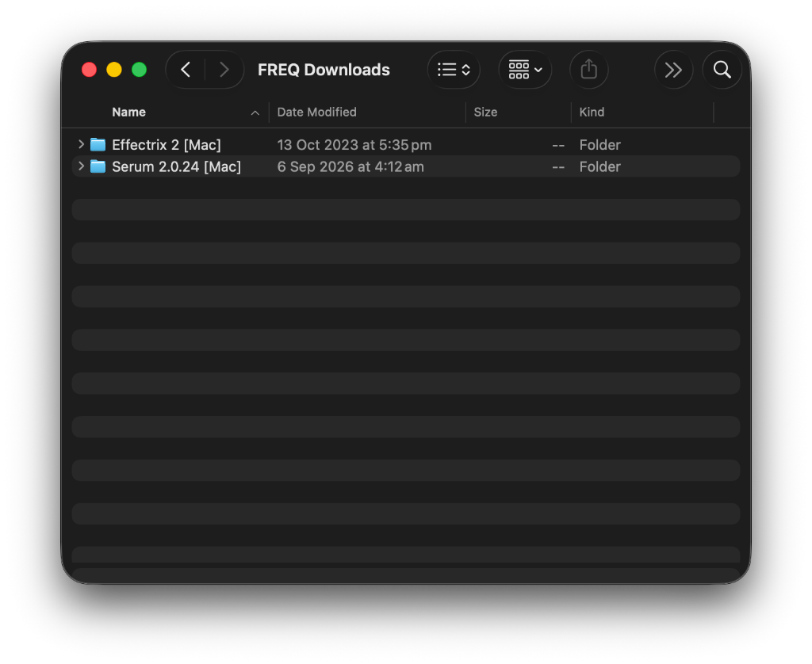Minimize window using the yellow button

tap(114, 70)
